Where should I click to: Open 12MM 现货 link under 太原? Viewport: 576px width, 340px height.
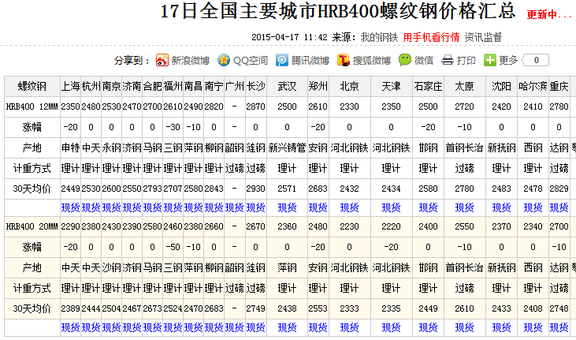coord(464,208)
